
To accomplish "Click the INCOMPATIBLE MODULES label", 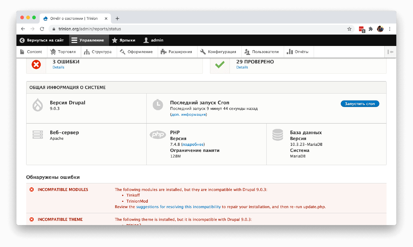I will coord(63,190).
